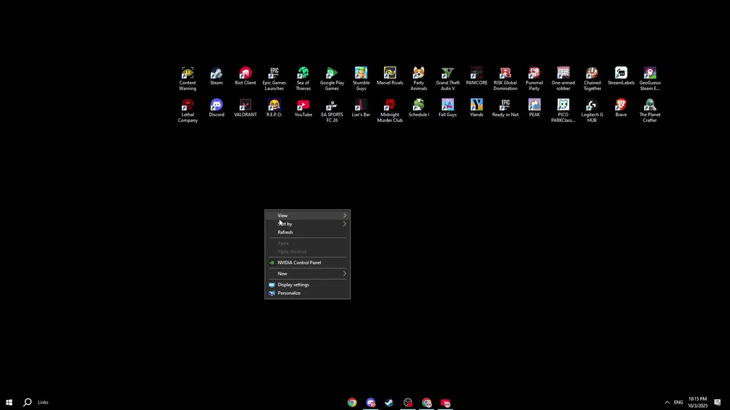Viewport: 730px width, 410px height.
Task: Select the Party Animals shortcut
Action: click(419, 79)
